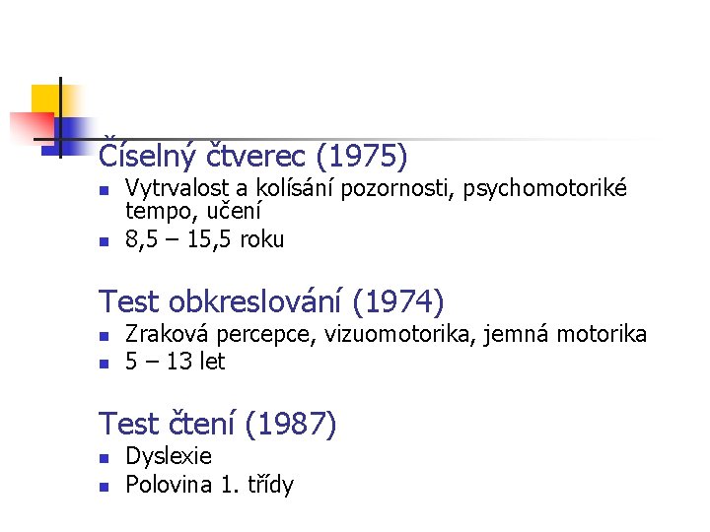The height and width of the screenshot is (532, 710).
Task: Click the word Dyslexie
Action: click(169, 456)
